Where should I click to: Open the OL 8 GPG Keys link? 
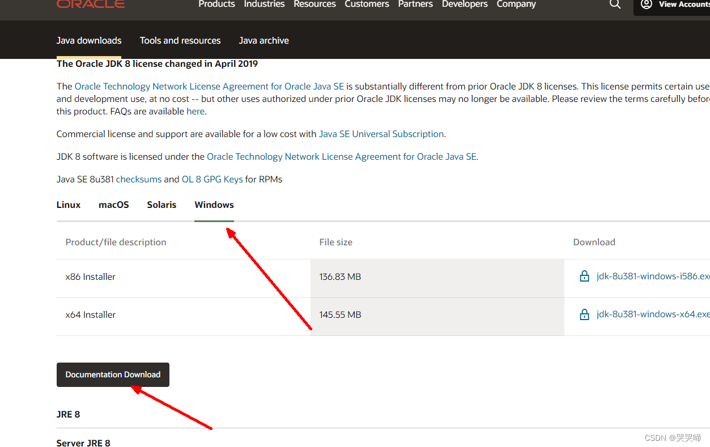tap(212, 179)
